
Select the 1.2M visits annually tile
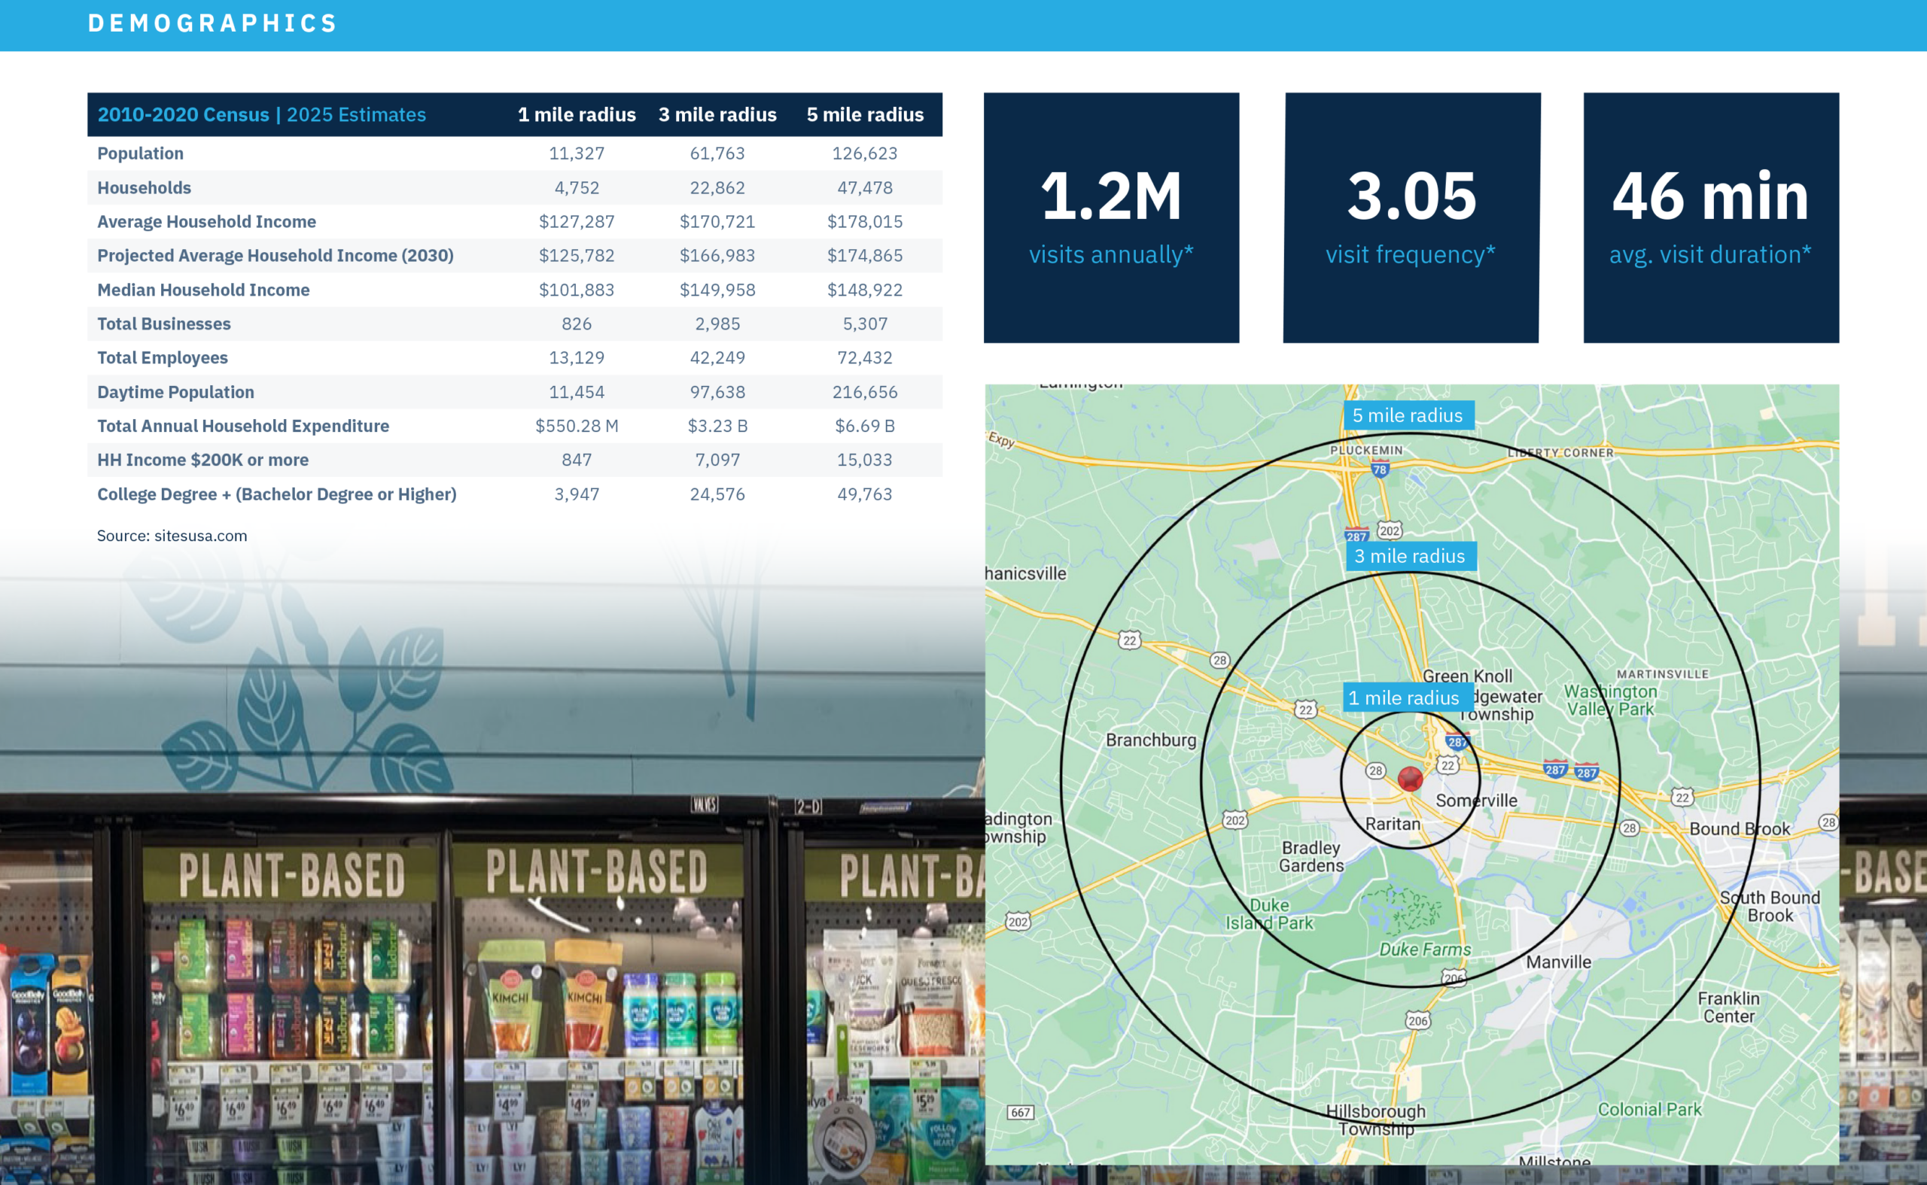click(1111, 218)
